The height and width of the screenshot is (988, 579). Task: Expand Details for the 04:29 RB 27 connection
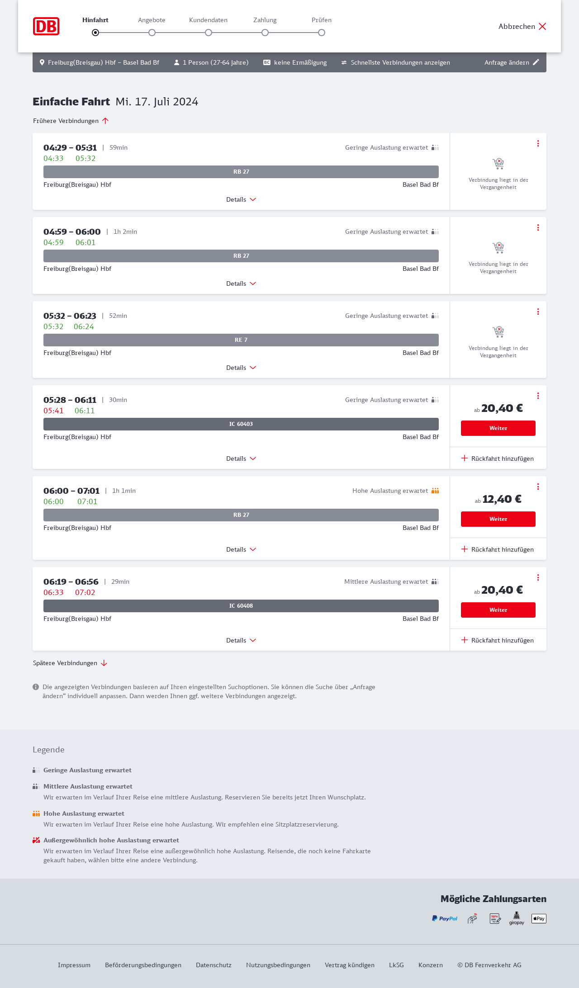pyautogui.click(x=241, y=199)
